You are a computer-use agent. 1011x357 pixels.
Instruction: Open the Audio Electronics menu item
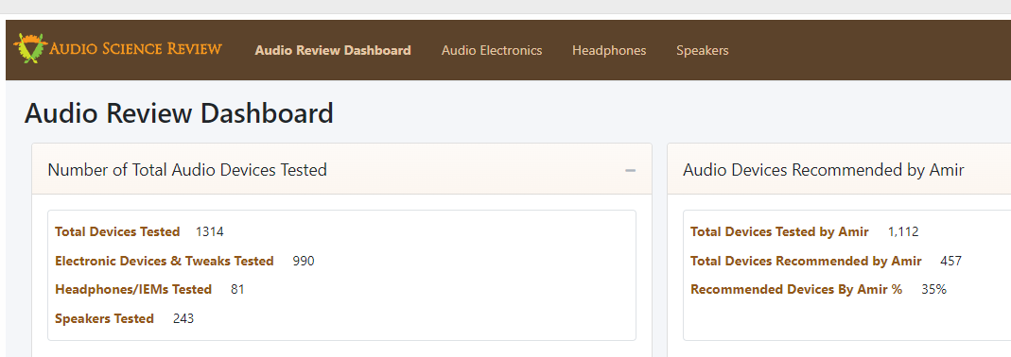point(492,50)
